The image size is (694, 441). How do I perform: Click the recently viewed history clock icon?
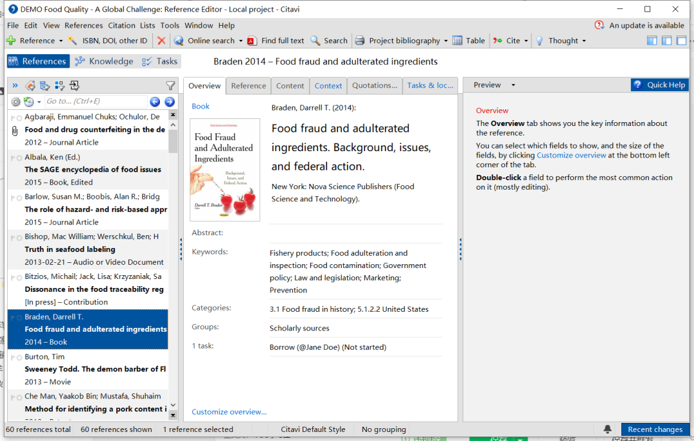(29, 102)
